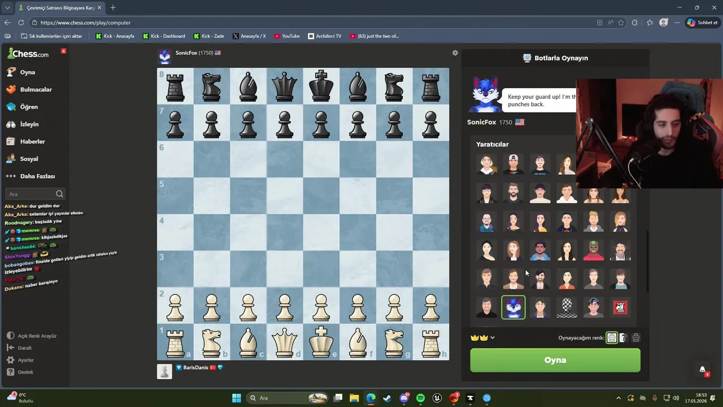Screen dimensions: 723x407
Task: Click SonicFox avatar above the board
Action: point(164,56)
